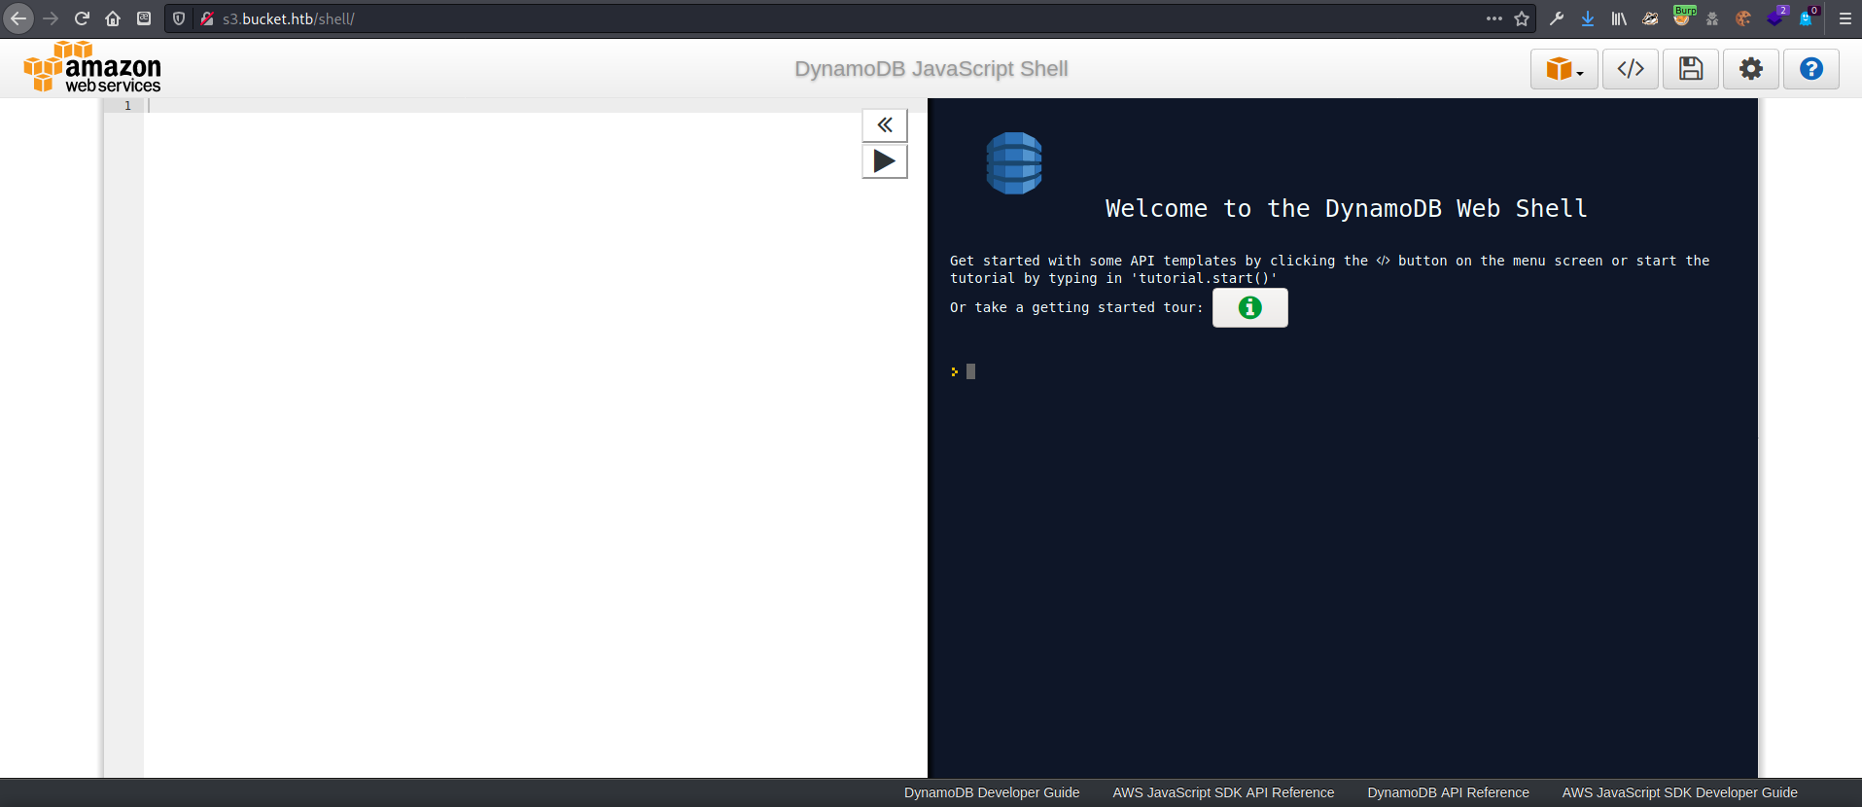Go to the browser home page

tap(113, 18)
